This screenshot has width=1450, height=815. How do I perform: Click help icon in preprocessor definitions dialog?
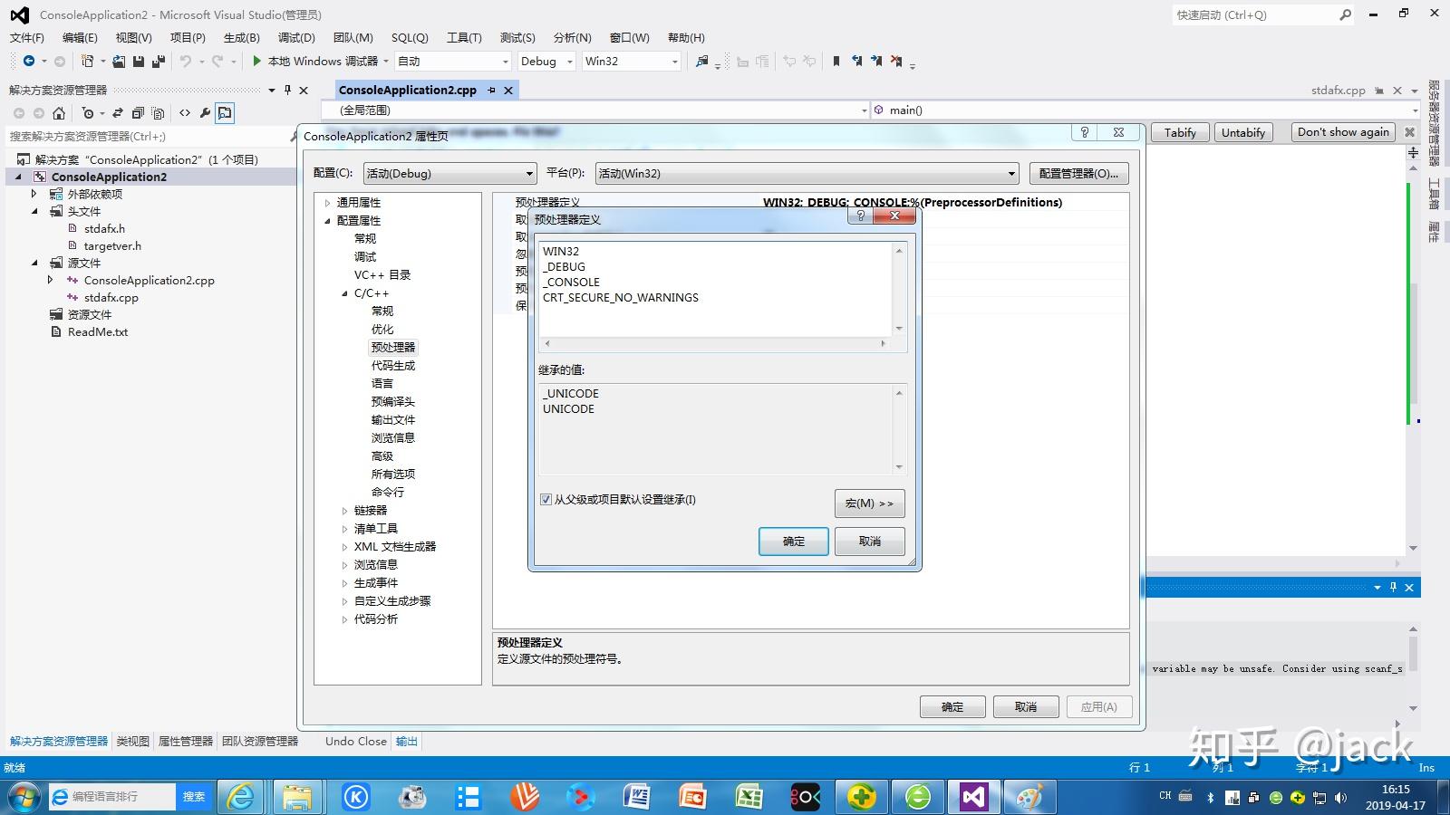(x=861, y=216)
